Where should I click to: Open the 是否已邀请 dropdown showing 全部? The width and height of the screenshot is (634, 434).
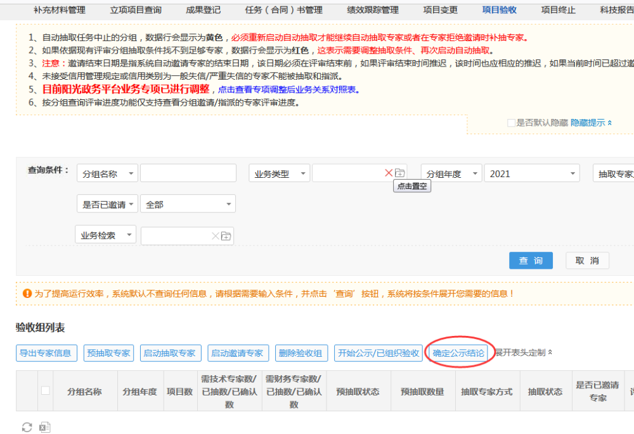(187, 203)
